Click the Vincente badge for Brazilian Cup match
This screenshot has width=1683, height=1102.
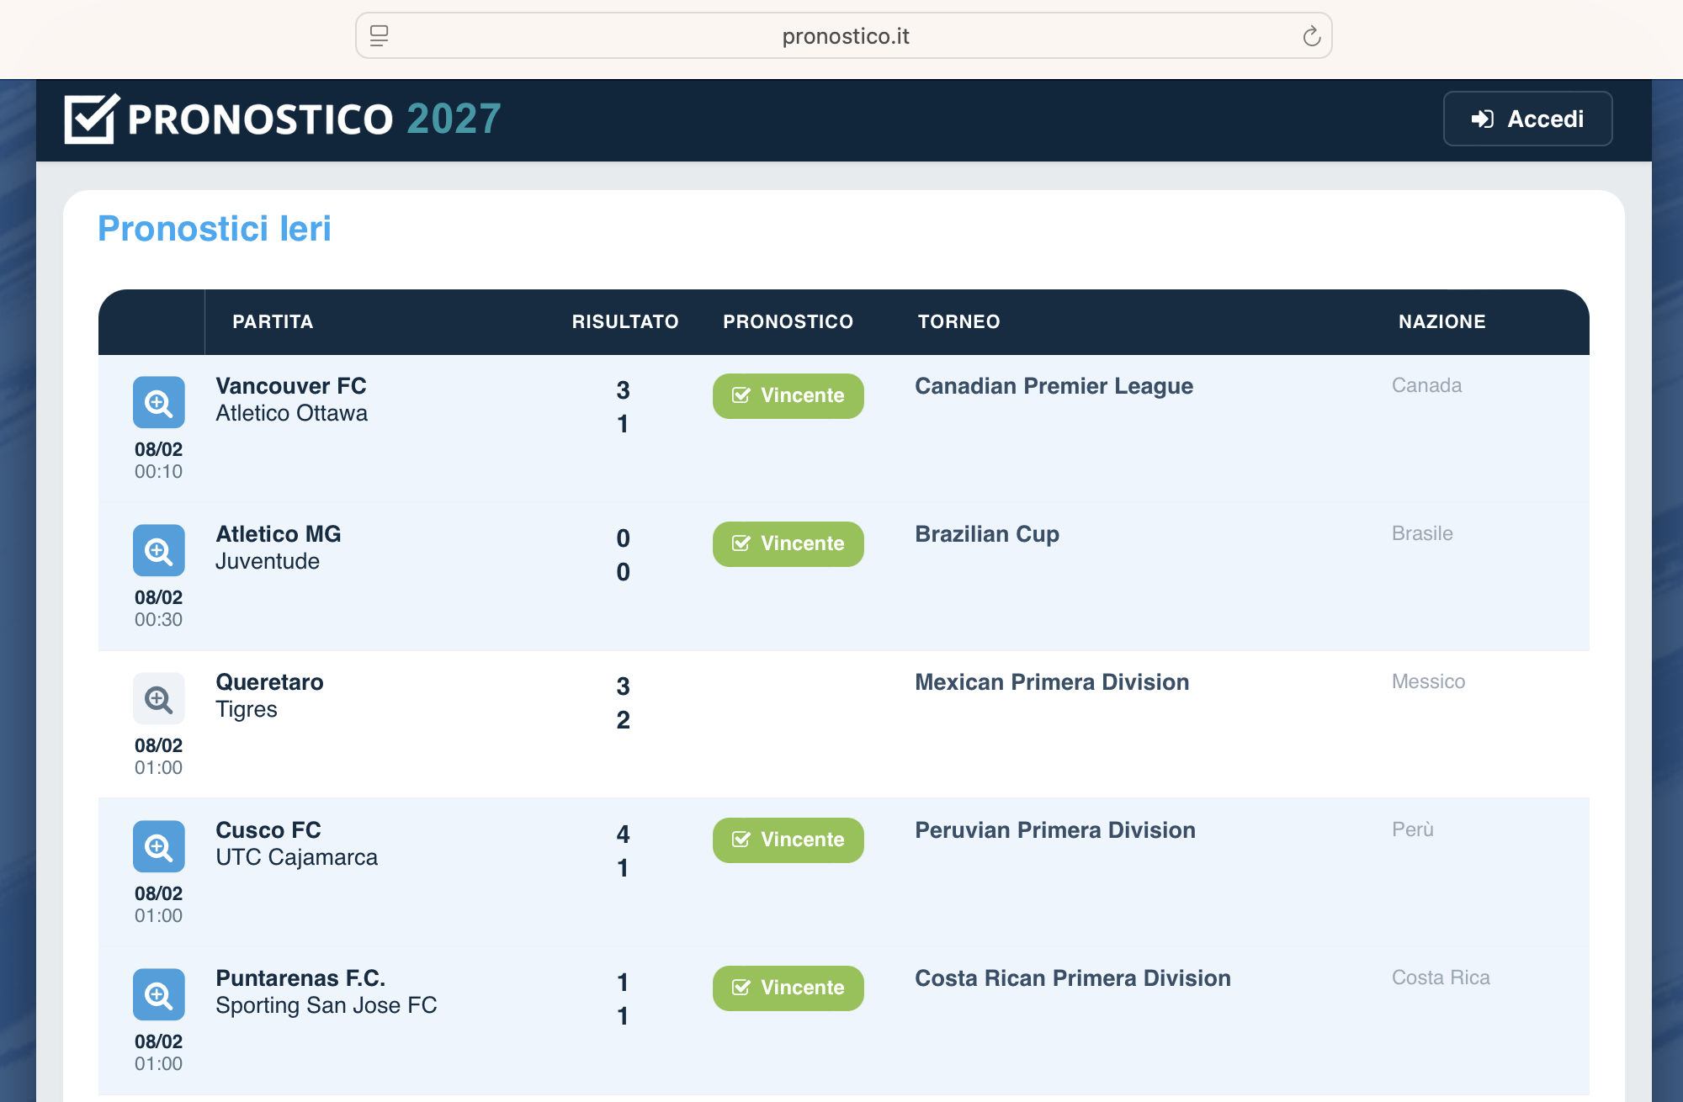click(x=788, y=544)
